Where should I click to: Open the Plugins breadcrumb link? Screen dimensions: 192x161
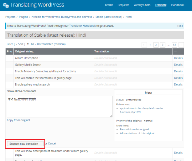tap(23, 17)
